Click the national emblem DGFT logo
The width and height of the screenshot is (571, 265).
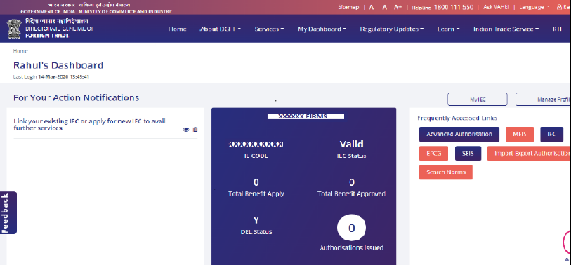pos(14,29)
